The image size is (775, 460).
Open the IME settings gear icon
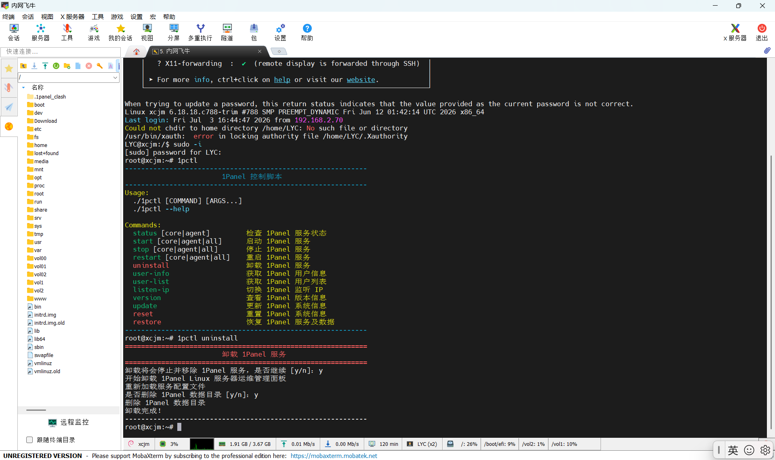click(x=765, y=450)
